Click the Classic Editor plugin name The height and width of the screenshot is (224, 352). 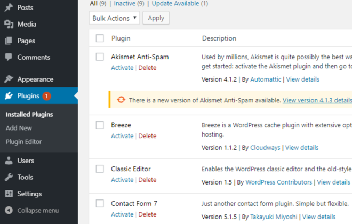click(131, 169)
